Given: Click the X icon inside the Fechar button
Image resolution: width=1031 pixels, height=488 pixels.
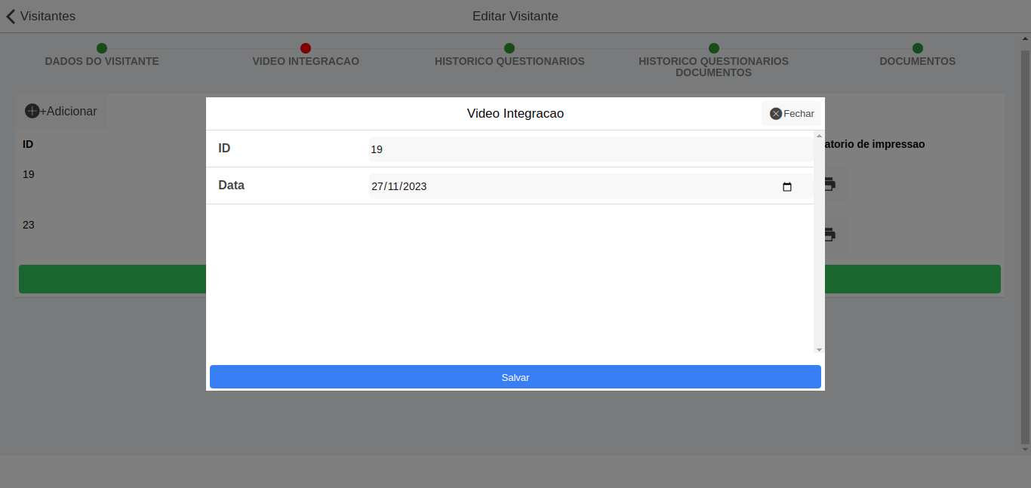Looking at the screenshot, I should coord(774,113).
